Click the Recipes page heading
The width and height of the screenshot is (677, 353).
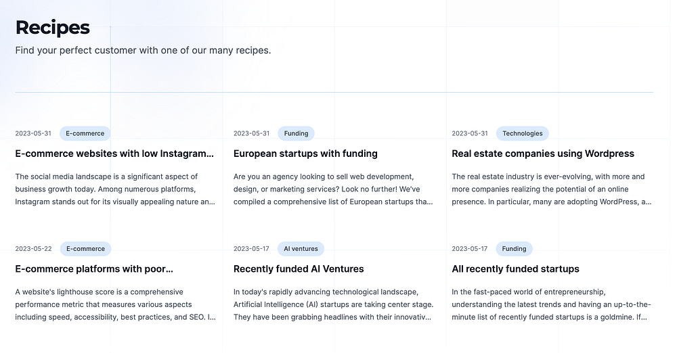(x=52, y=28)
